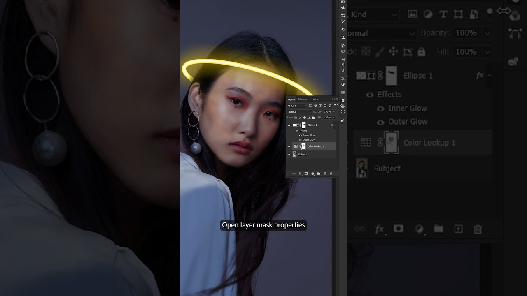This screenshot has height=296, width=527.
Task: Create a new layer at small panel bottom
Action: click(325, 173)
